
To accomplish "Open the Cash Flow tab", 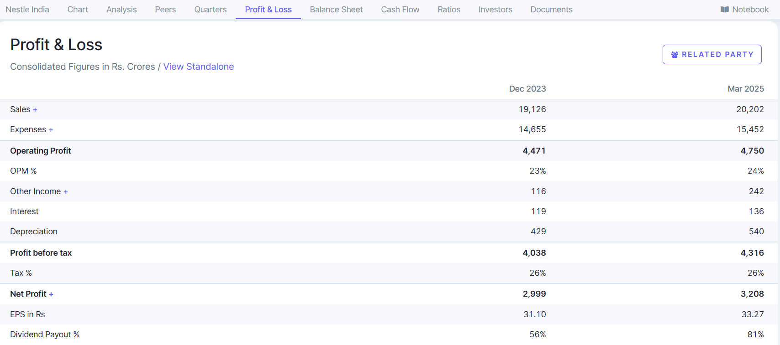I will point(400,10).
